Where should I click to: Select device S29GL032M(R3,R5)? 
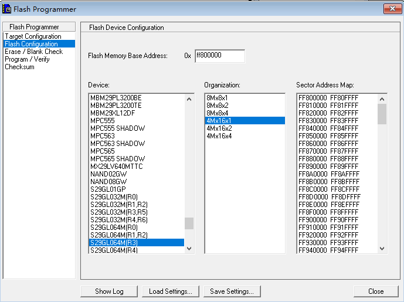(137, 212)
